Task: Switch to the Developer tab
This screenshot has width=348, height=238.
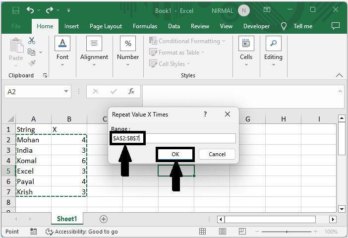Action: pos(256,26)
